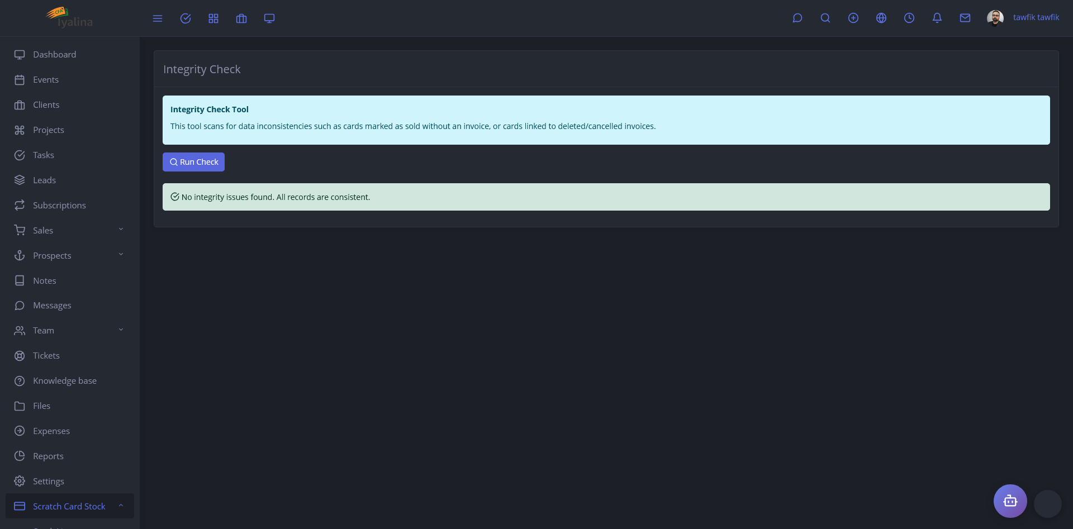Open Subscriptions in sidebar
1073x529 pixels.
[70, 205]
